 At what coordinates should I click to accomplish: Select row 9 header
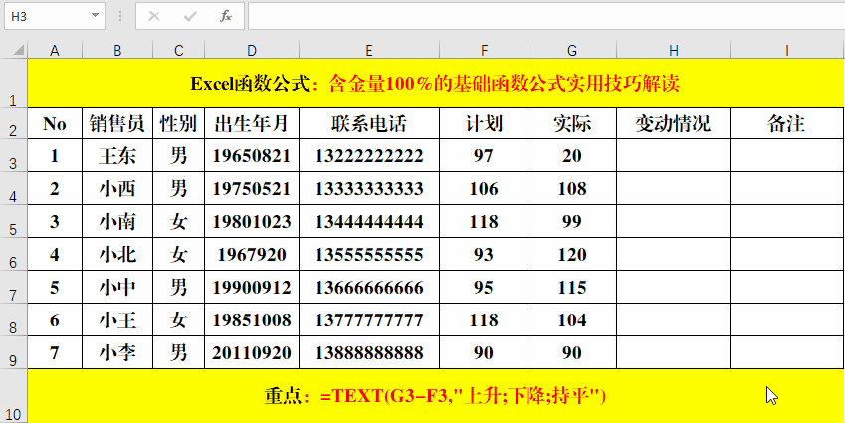tap(14, 353)
